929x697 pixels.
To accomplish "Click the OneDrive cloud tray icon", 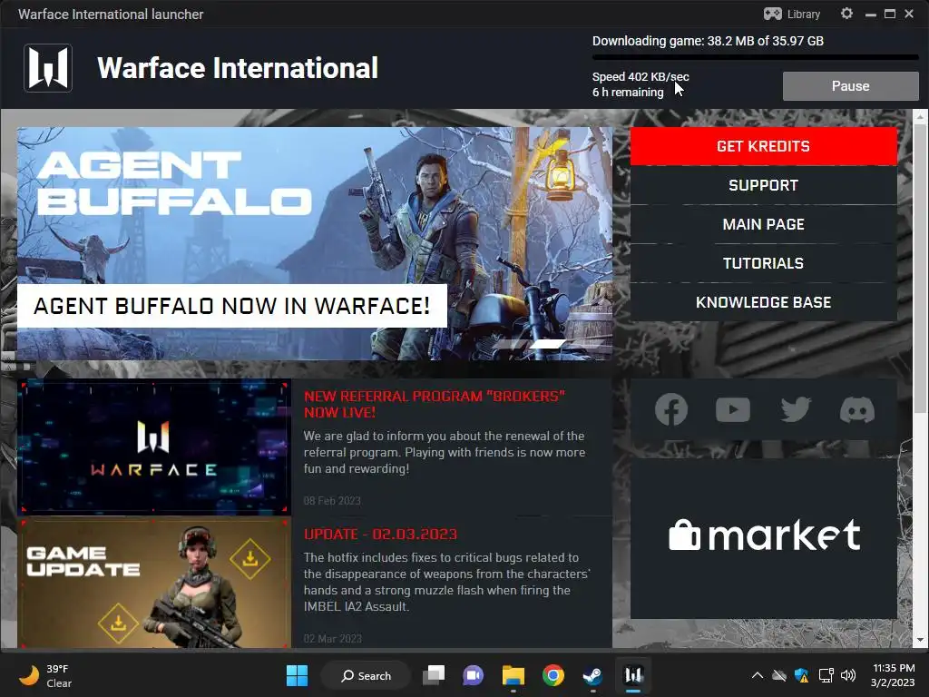I will pyautogui.click(x=779, y=675).
